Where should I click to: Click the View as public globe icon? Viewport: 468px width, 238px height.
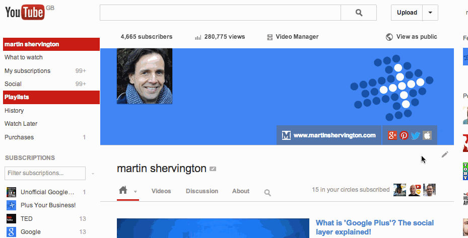point(389,37)
